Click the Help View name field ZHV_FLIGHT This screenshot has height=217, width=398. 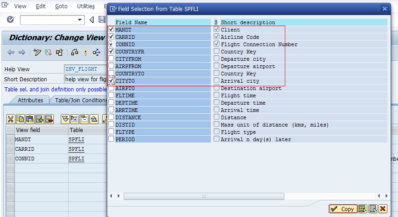85,69
